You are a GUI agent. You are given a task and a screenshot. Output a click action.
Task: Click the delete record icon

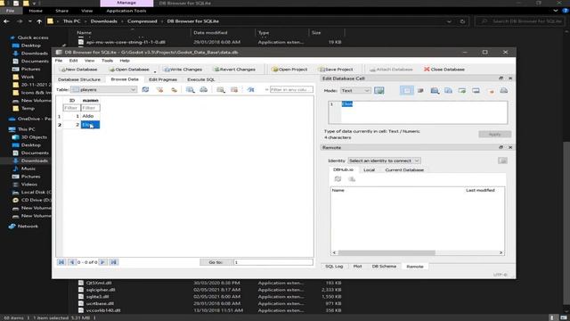pyautogui.click(x=234, y=89)
